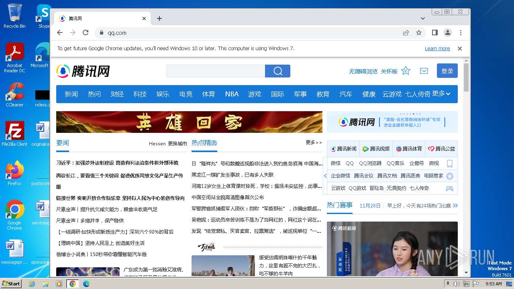Open 财经 navigation item
Image resolution: width=514 pixels, height=289 pixels.
(x=117, y=94)
